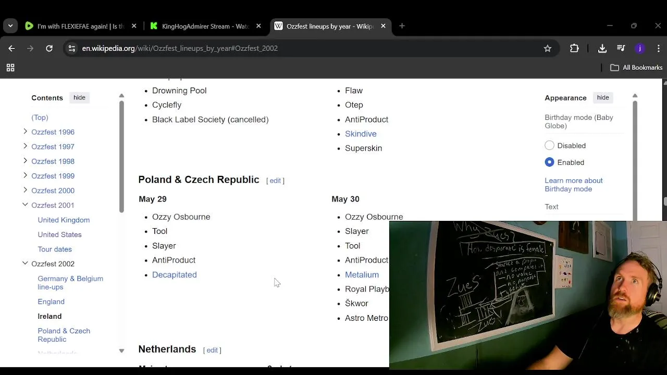Expand the Ozzfest 1997 section
The height and width of the screenshot is (375, 667).
pos(25,146)
